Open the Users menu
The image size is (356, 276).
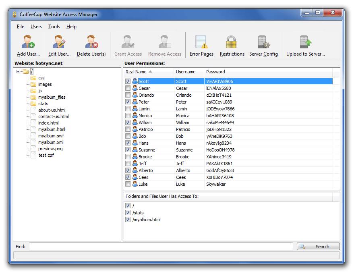coord(36,27)
